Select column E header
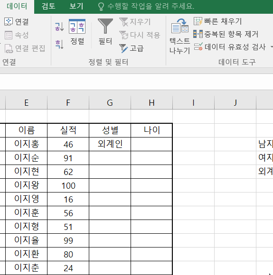273x275 pixels. 27,102
